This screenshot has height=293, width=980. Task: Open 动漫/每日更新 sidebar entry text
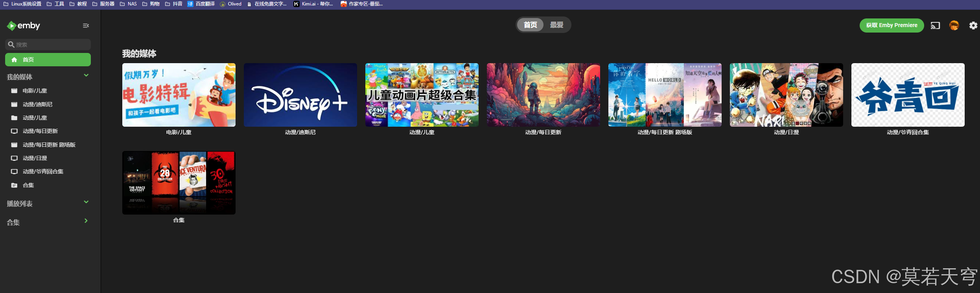(40, 131)
